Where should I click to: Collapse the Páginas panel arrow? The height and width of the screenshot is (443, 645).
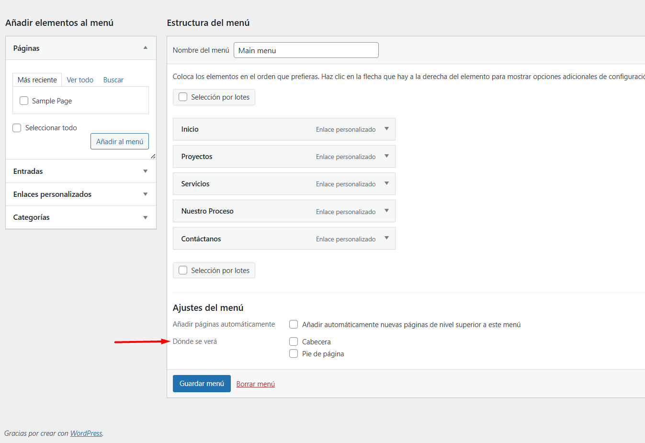(146, 48)
